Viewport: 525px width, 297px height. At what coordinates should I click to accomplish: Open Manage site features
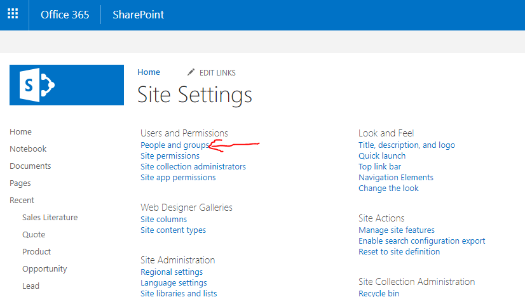pyautogui.click(x=397, y=230)
